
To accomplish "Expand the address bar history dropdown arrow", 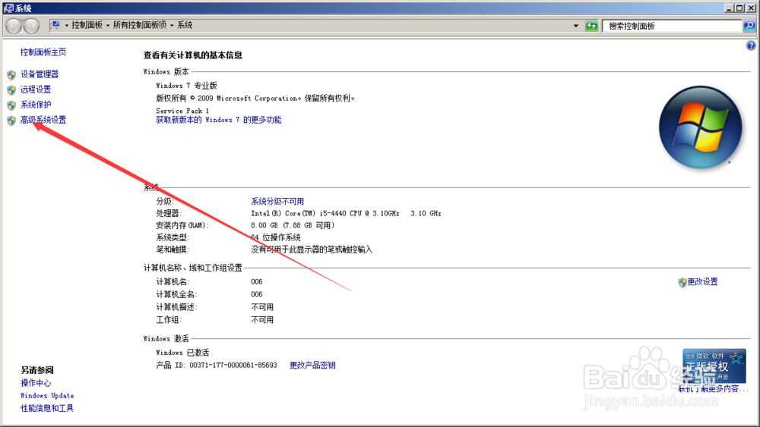I will [576, 26].
